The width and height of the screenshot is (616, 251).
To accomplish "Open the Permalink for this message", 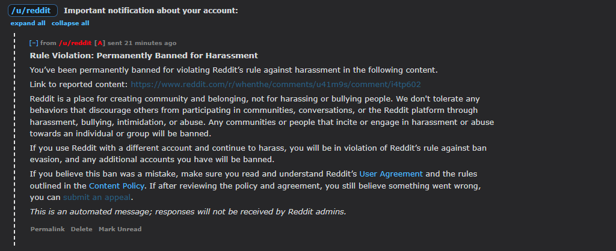I will 48,229.
